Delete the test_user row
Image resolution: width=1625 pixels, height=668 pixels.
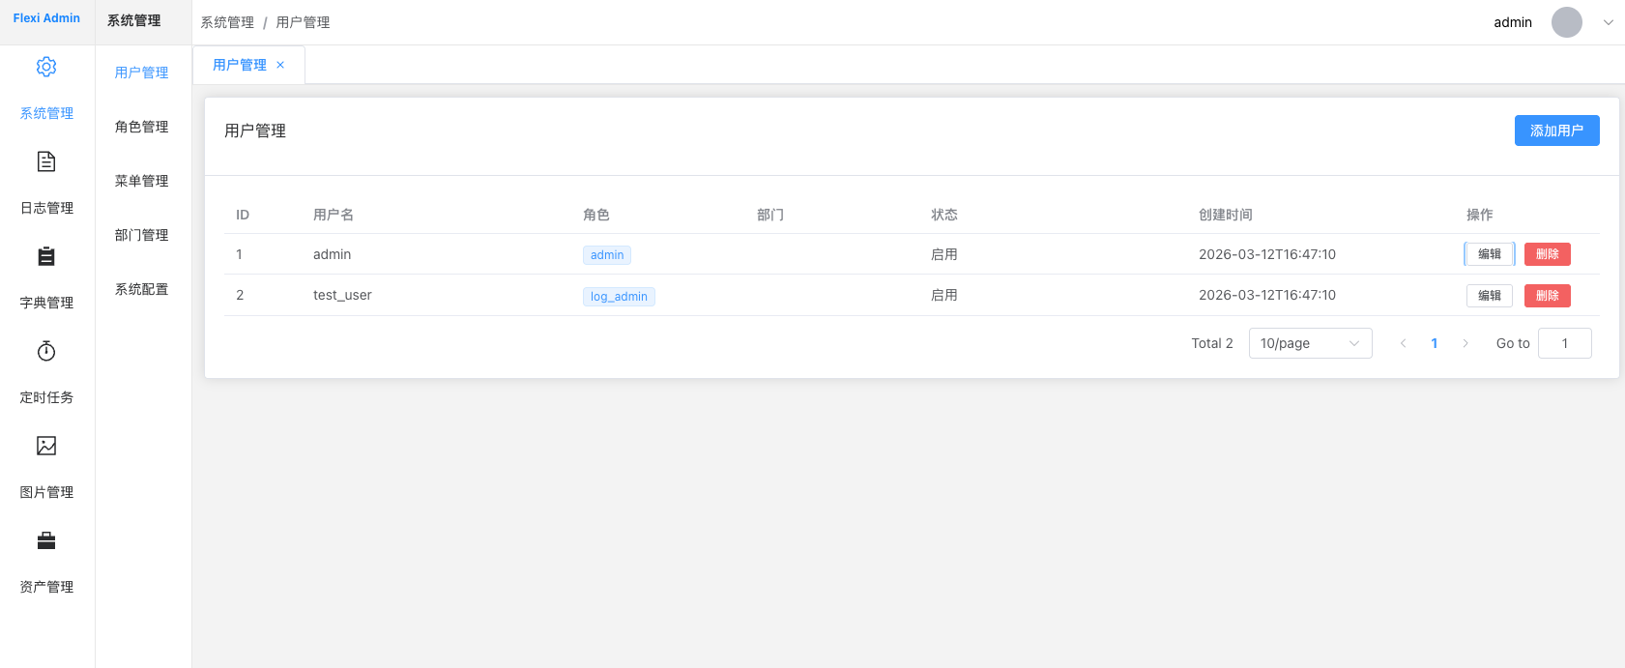pyautogui.click(x=1547, y=296)
